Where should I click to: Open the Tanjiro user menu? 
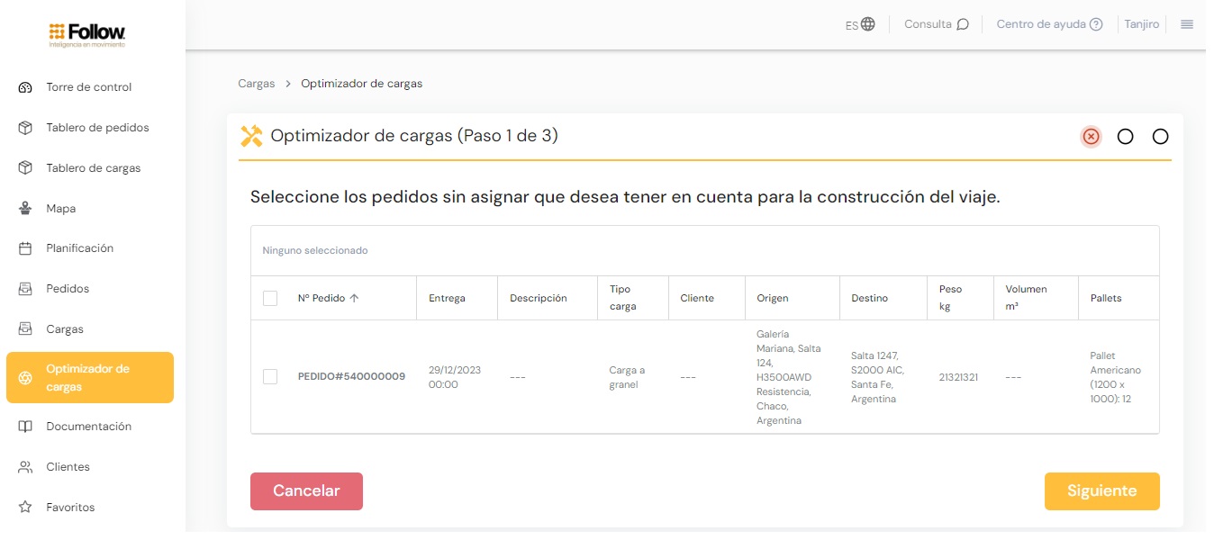1141,24
